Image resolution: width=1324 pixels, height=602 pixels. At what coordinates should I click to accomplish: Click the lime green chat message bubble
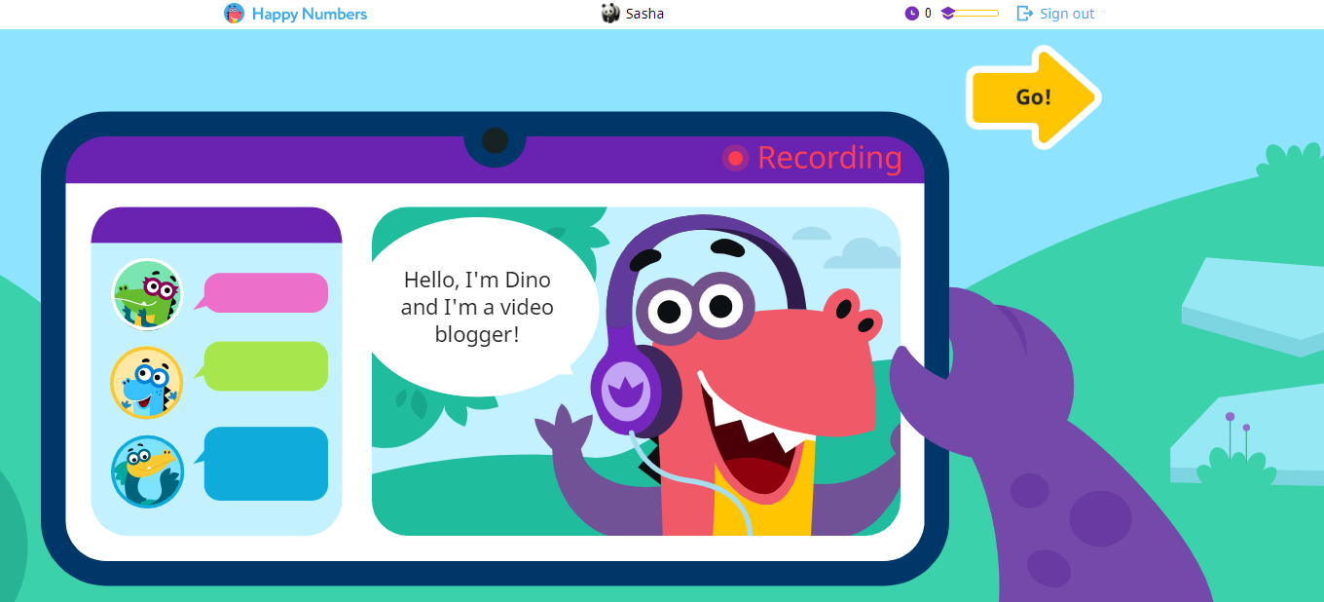click(266, 366)
